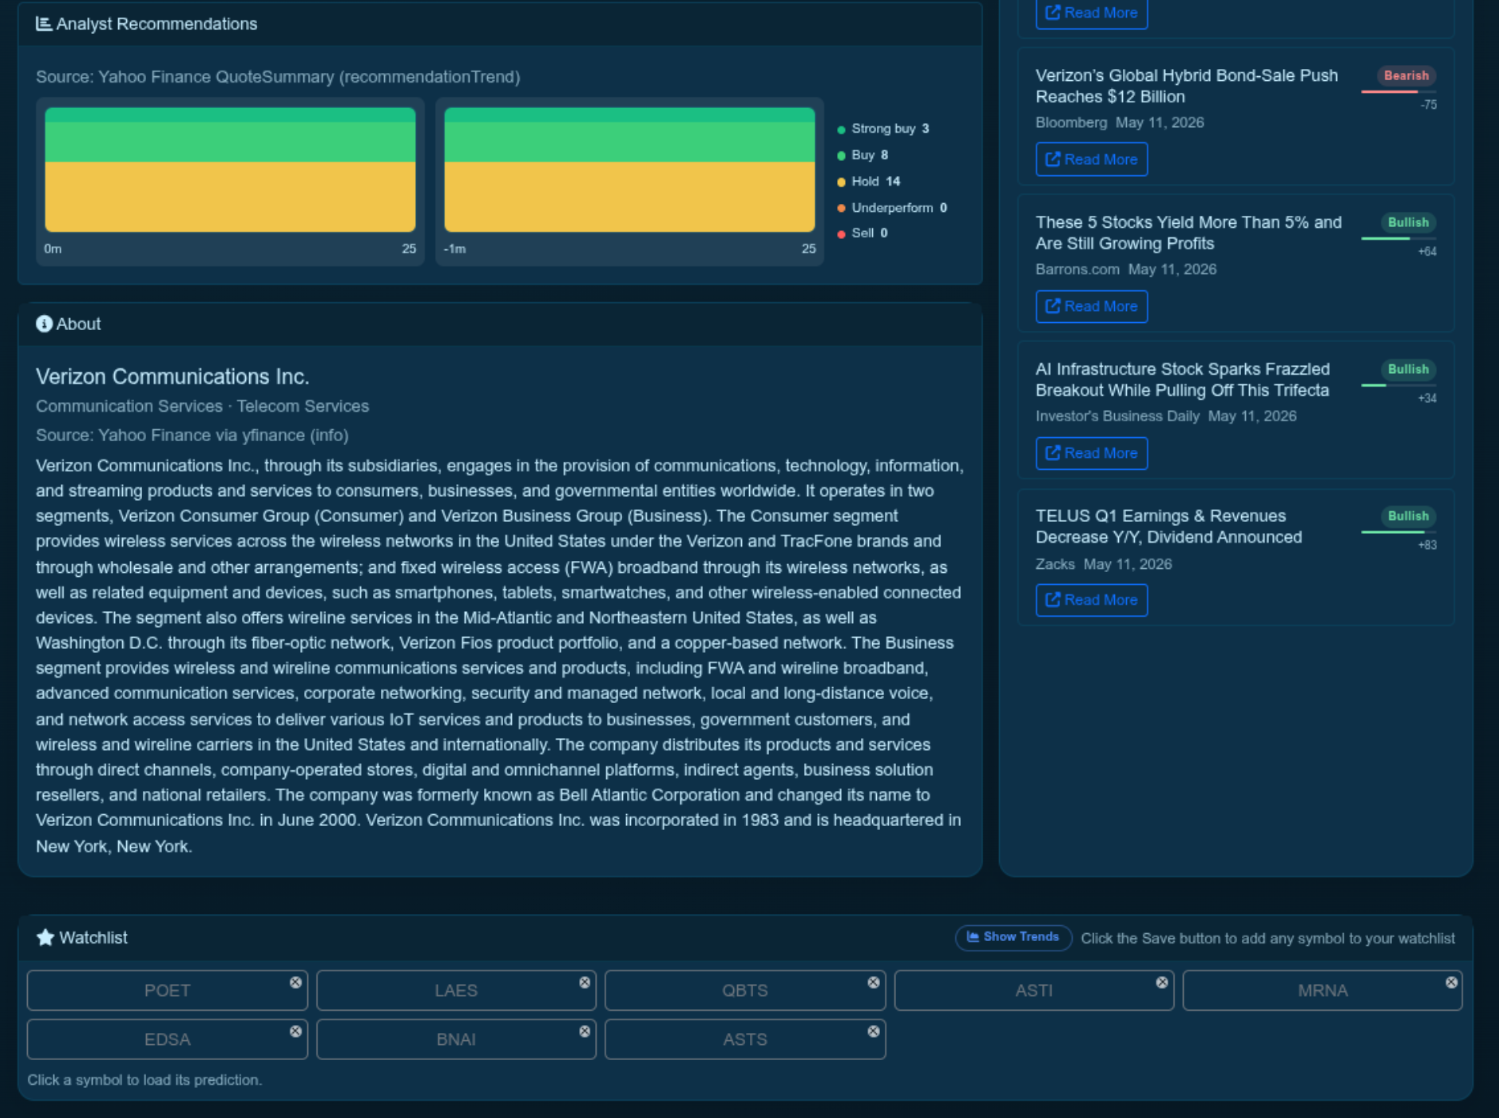Remove BNAI from the watchlist
Viewport: 1499px width, 1118px height.
point(585,1032)
